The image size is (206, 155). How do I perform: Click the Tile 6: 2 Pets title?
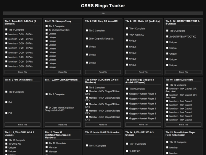(19, 80)
